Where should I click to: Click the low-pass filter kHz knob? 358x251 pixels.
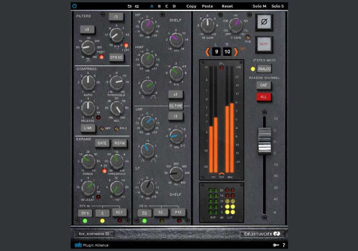(x=116, y=35)
